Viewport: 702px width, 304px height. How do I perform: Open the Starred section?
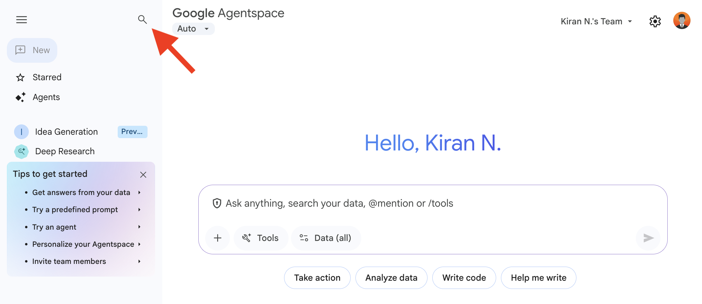47,77
